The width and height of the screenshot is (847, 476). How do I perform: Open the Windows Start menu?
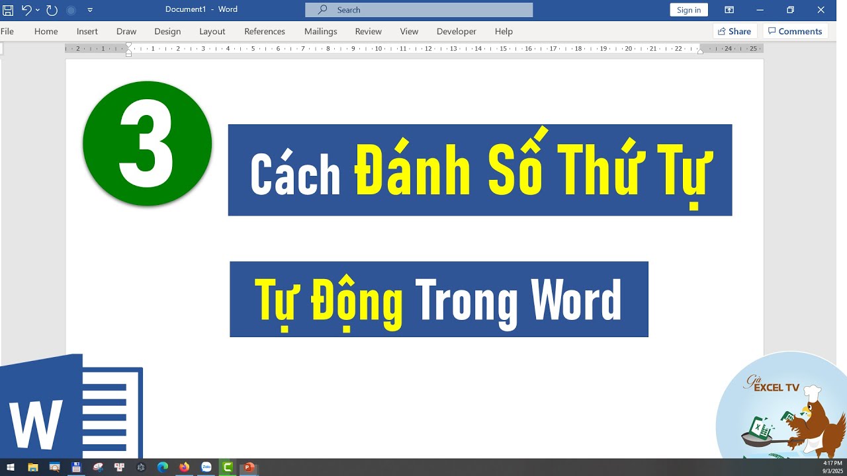[11, 467]
